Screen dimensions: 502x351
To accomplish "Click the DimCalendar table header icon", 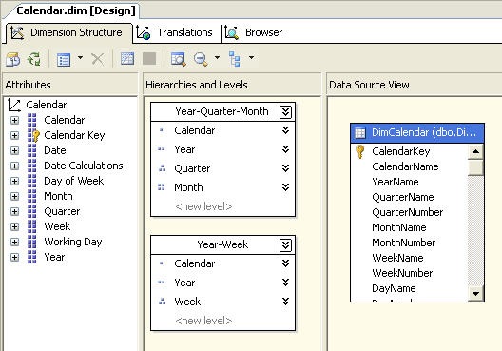I will point(360,132).
